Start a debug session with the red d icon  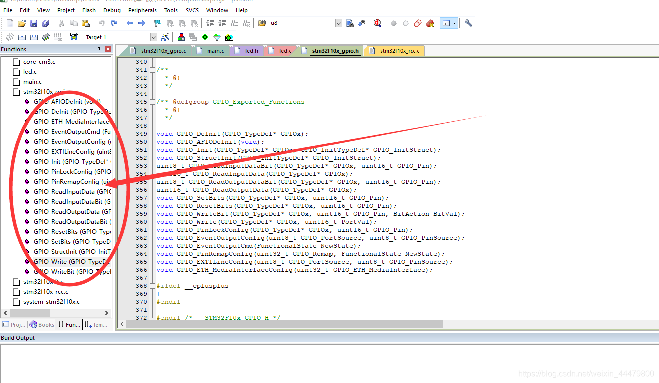(377, 23)
